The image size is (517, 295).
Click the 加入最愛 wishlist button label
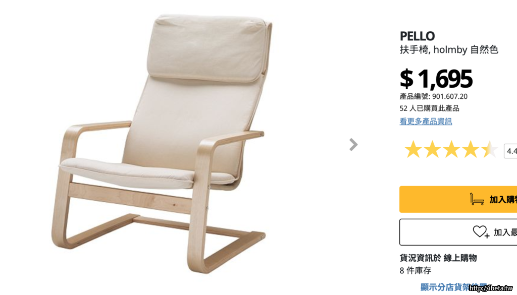(505, 232)
